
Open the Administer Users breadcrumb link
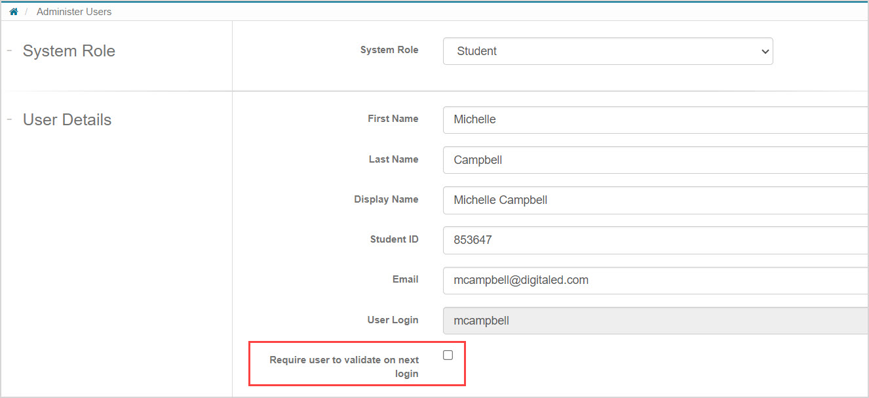point(73,11)
